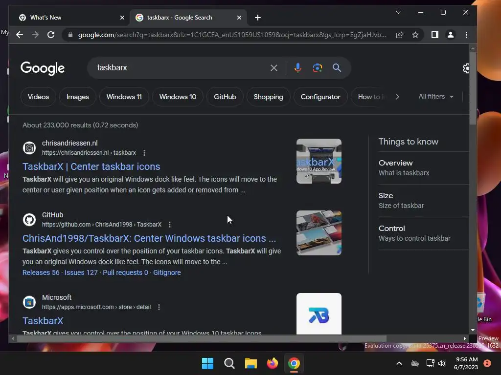501x375 pixels.
Task: Open Windows Start menu
Action: [207, 363]
